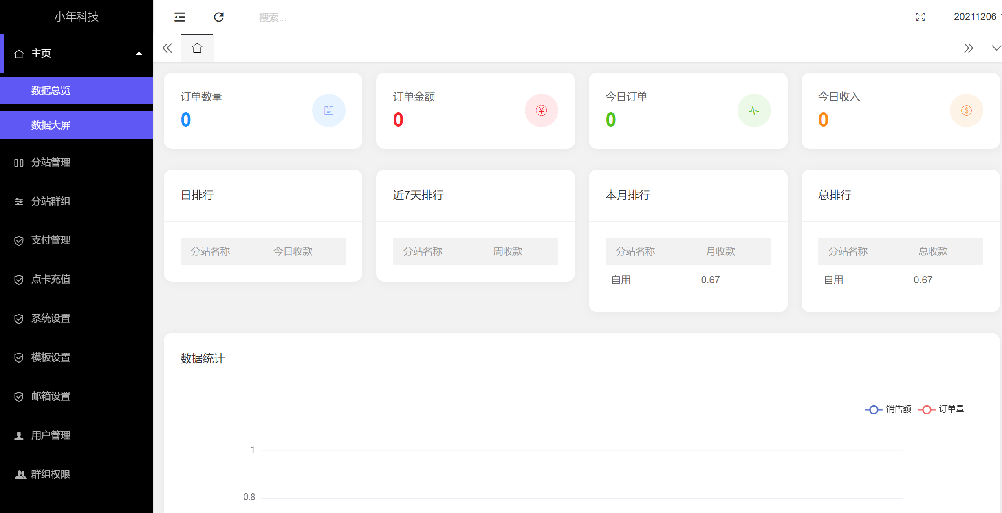Click the home tab icon
Screen dimensions: 1002x513
pyautogui.click(x=197, y=48)
